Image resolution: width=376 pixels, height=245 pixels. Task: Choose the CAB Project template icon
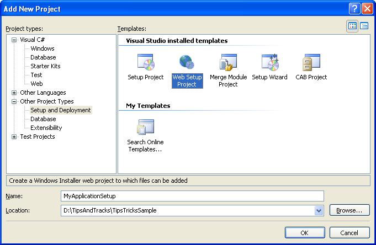(x=311, y=62)
